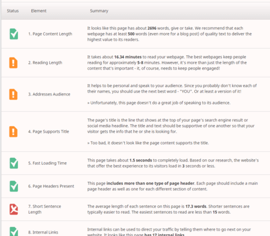Viewport: 270px width, 236px height.
Task: Click the green check icon for Fast Loading Time
Action: point(14,163)
